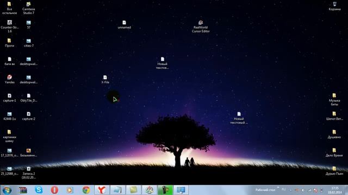Select the Запись 2 recording file
348x195 pixels.
click(x=29, y=173)
